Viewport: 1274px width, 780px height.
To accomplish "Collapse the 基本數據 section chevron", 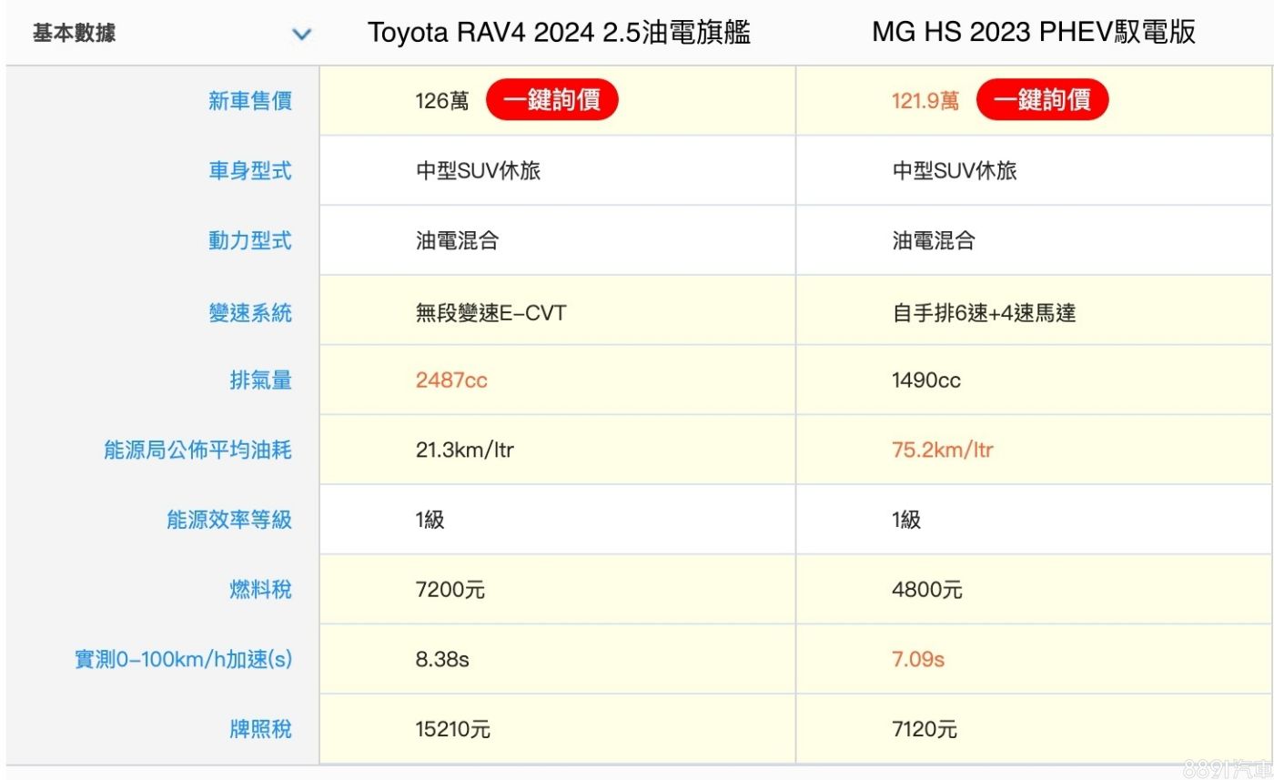I will point(301,35).
